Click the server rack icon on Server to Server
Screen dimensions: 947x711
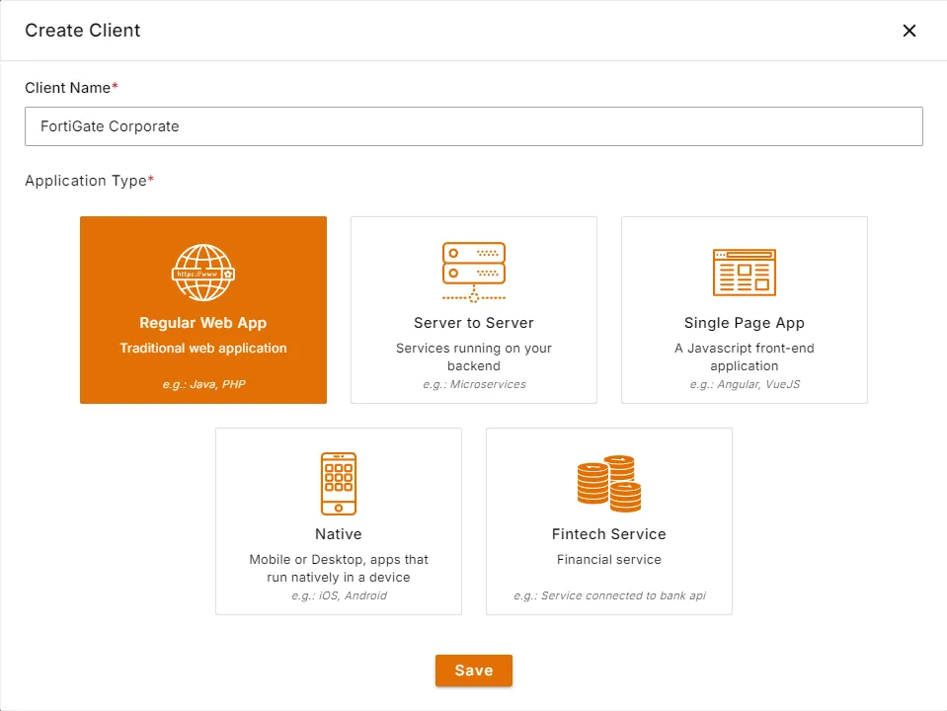click(474, 269)
